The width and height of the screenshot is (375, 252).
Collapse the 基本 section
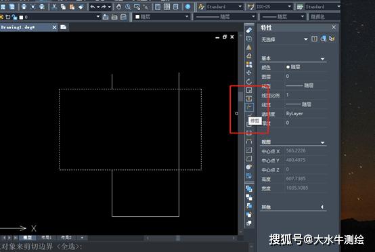tap(322, 59)
